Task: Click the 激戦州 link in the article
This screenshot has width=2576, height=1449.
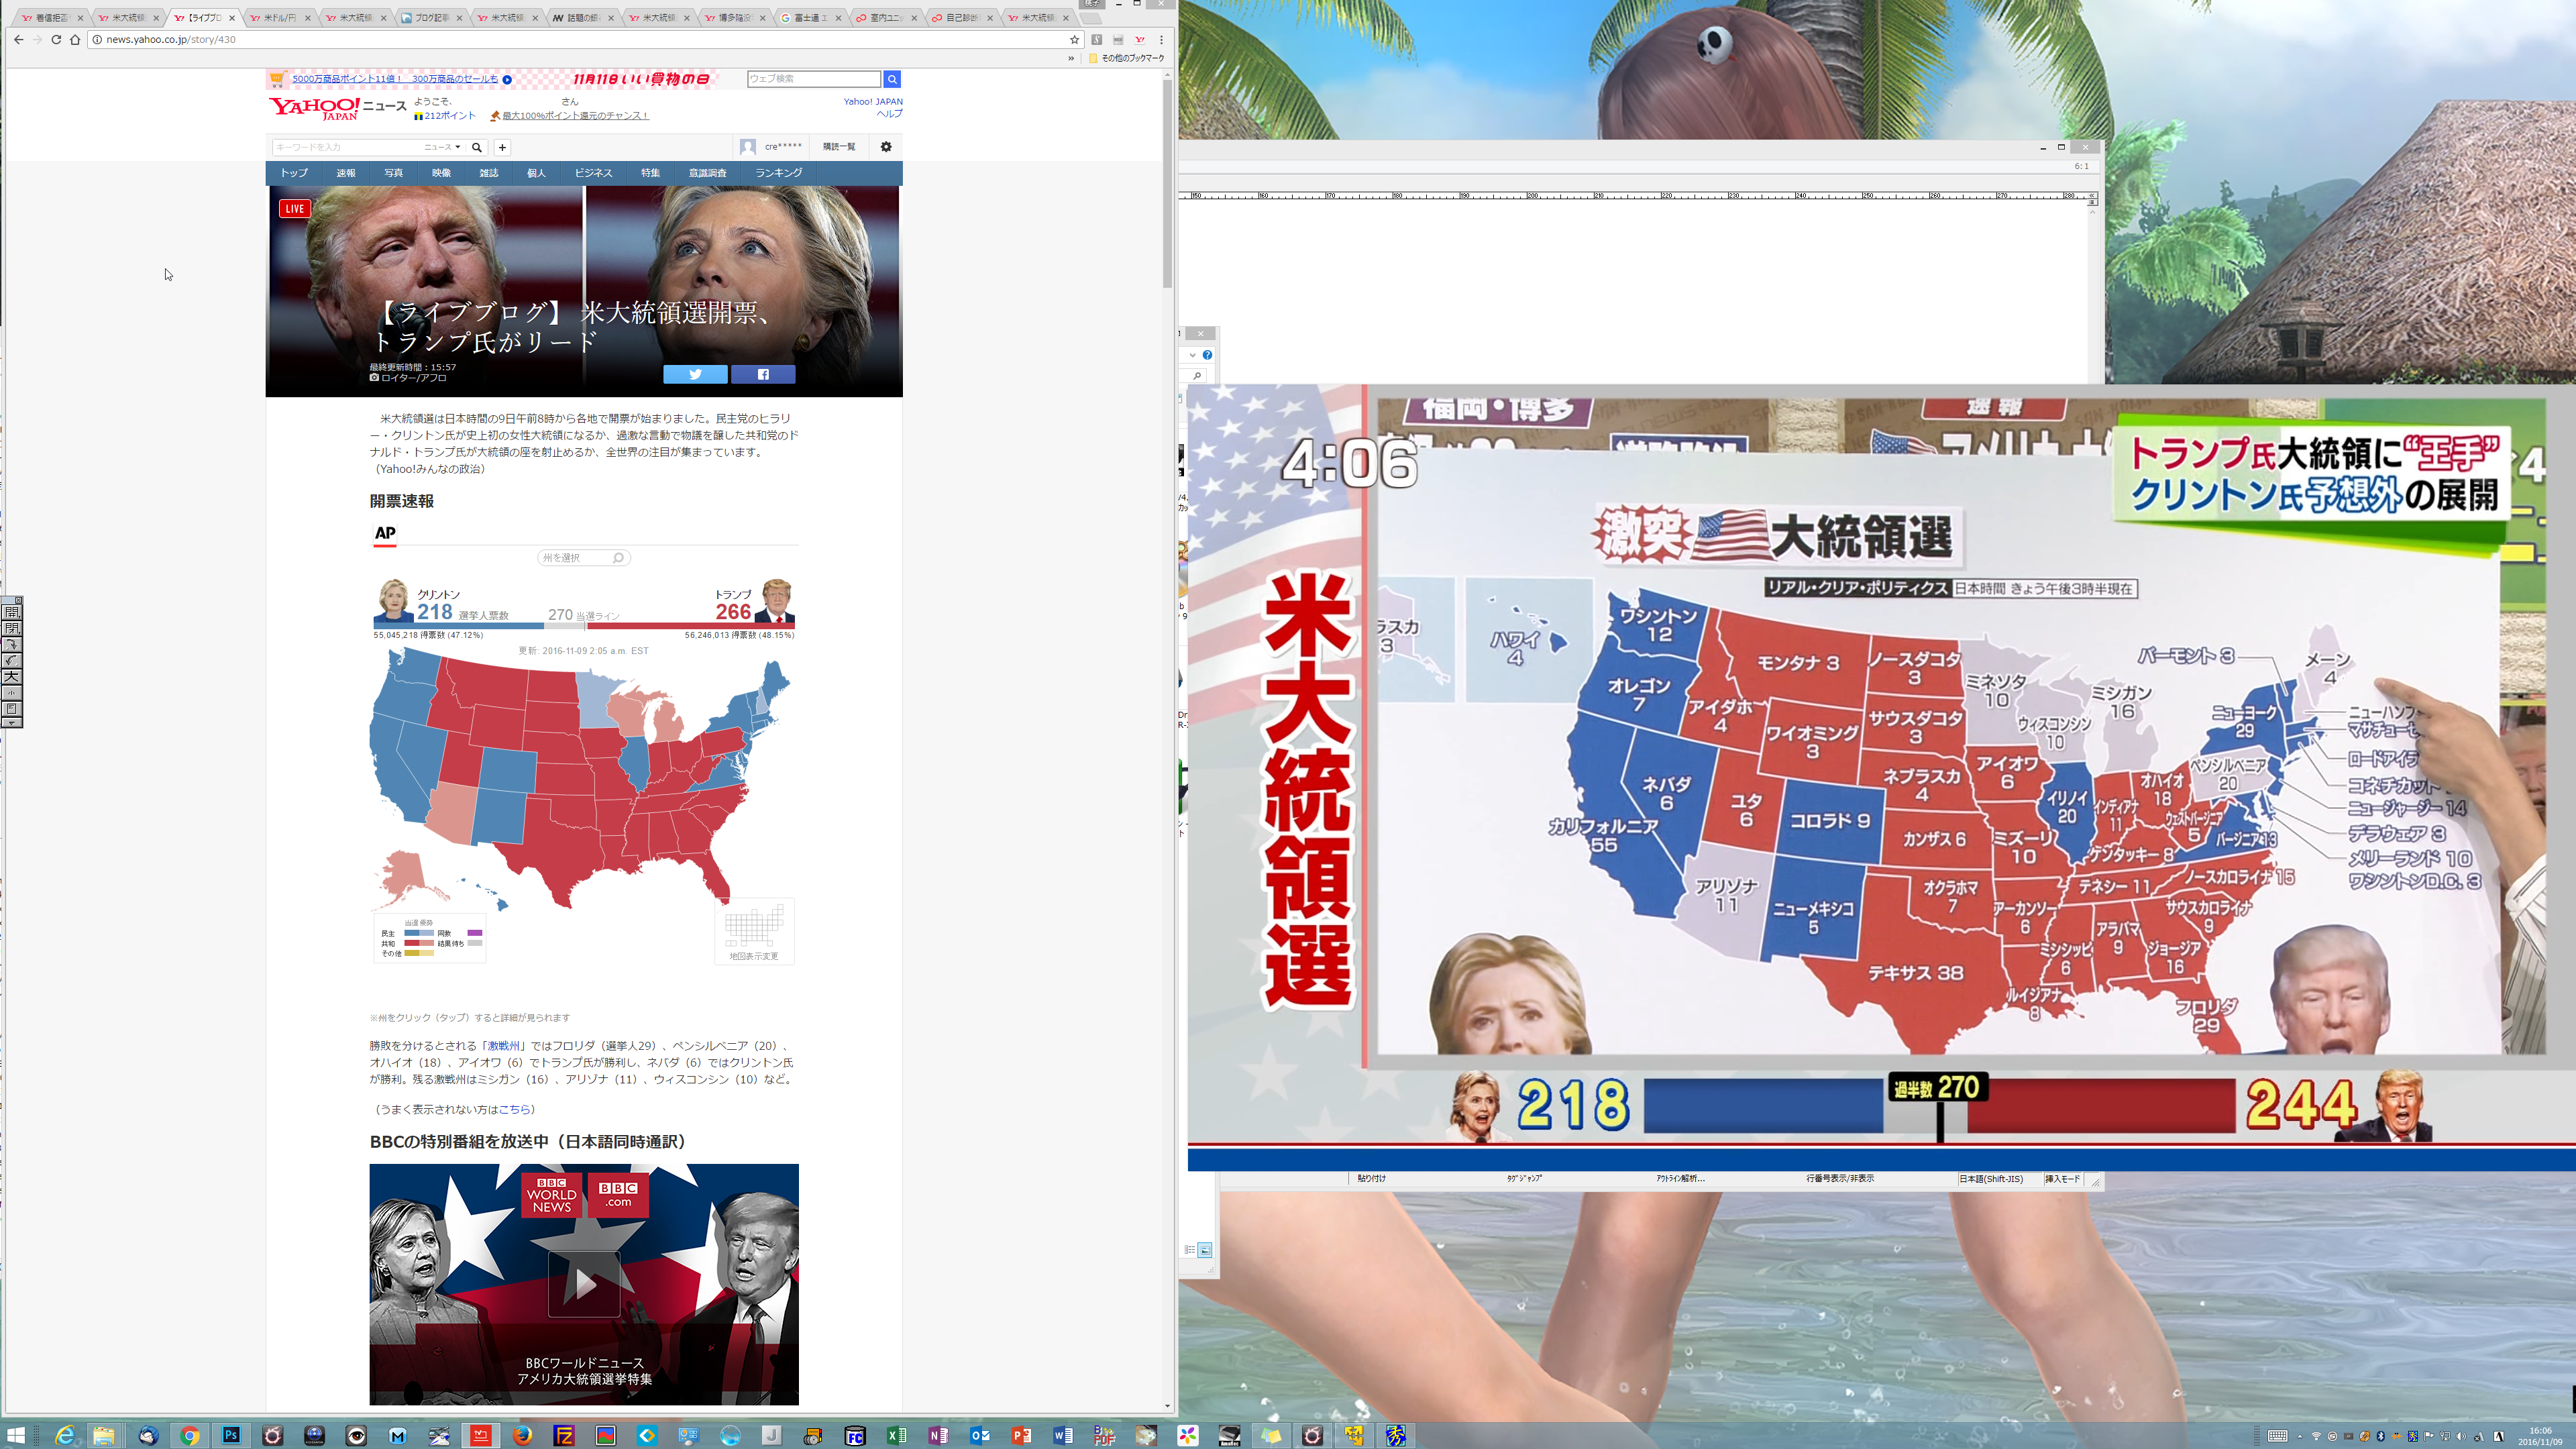Action: coord(503,1046)
